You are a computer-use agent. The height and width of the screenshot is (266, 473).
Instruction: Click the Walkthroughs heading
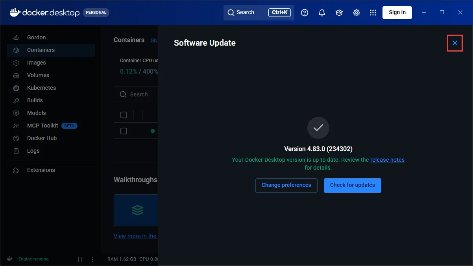pyautogui.click(x=135, y=180)
